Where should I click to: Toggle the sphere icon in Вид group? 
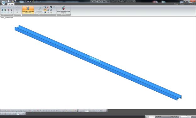coord(51,13)
